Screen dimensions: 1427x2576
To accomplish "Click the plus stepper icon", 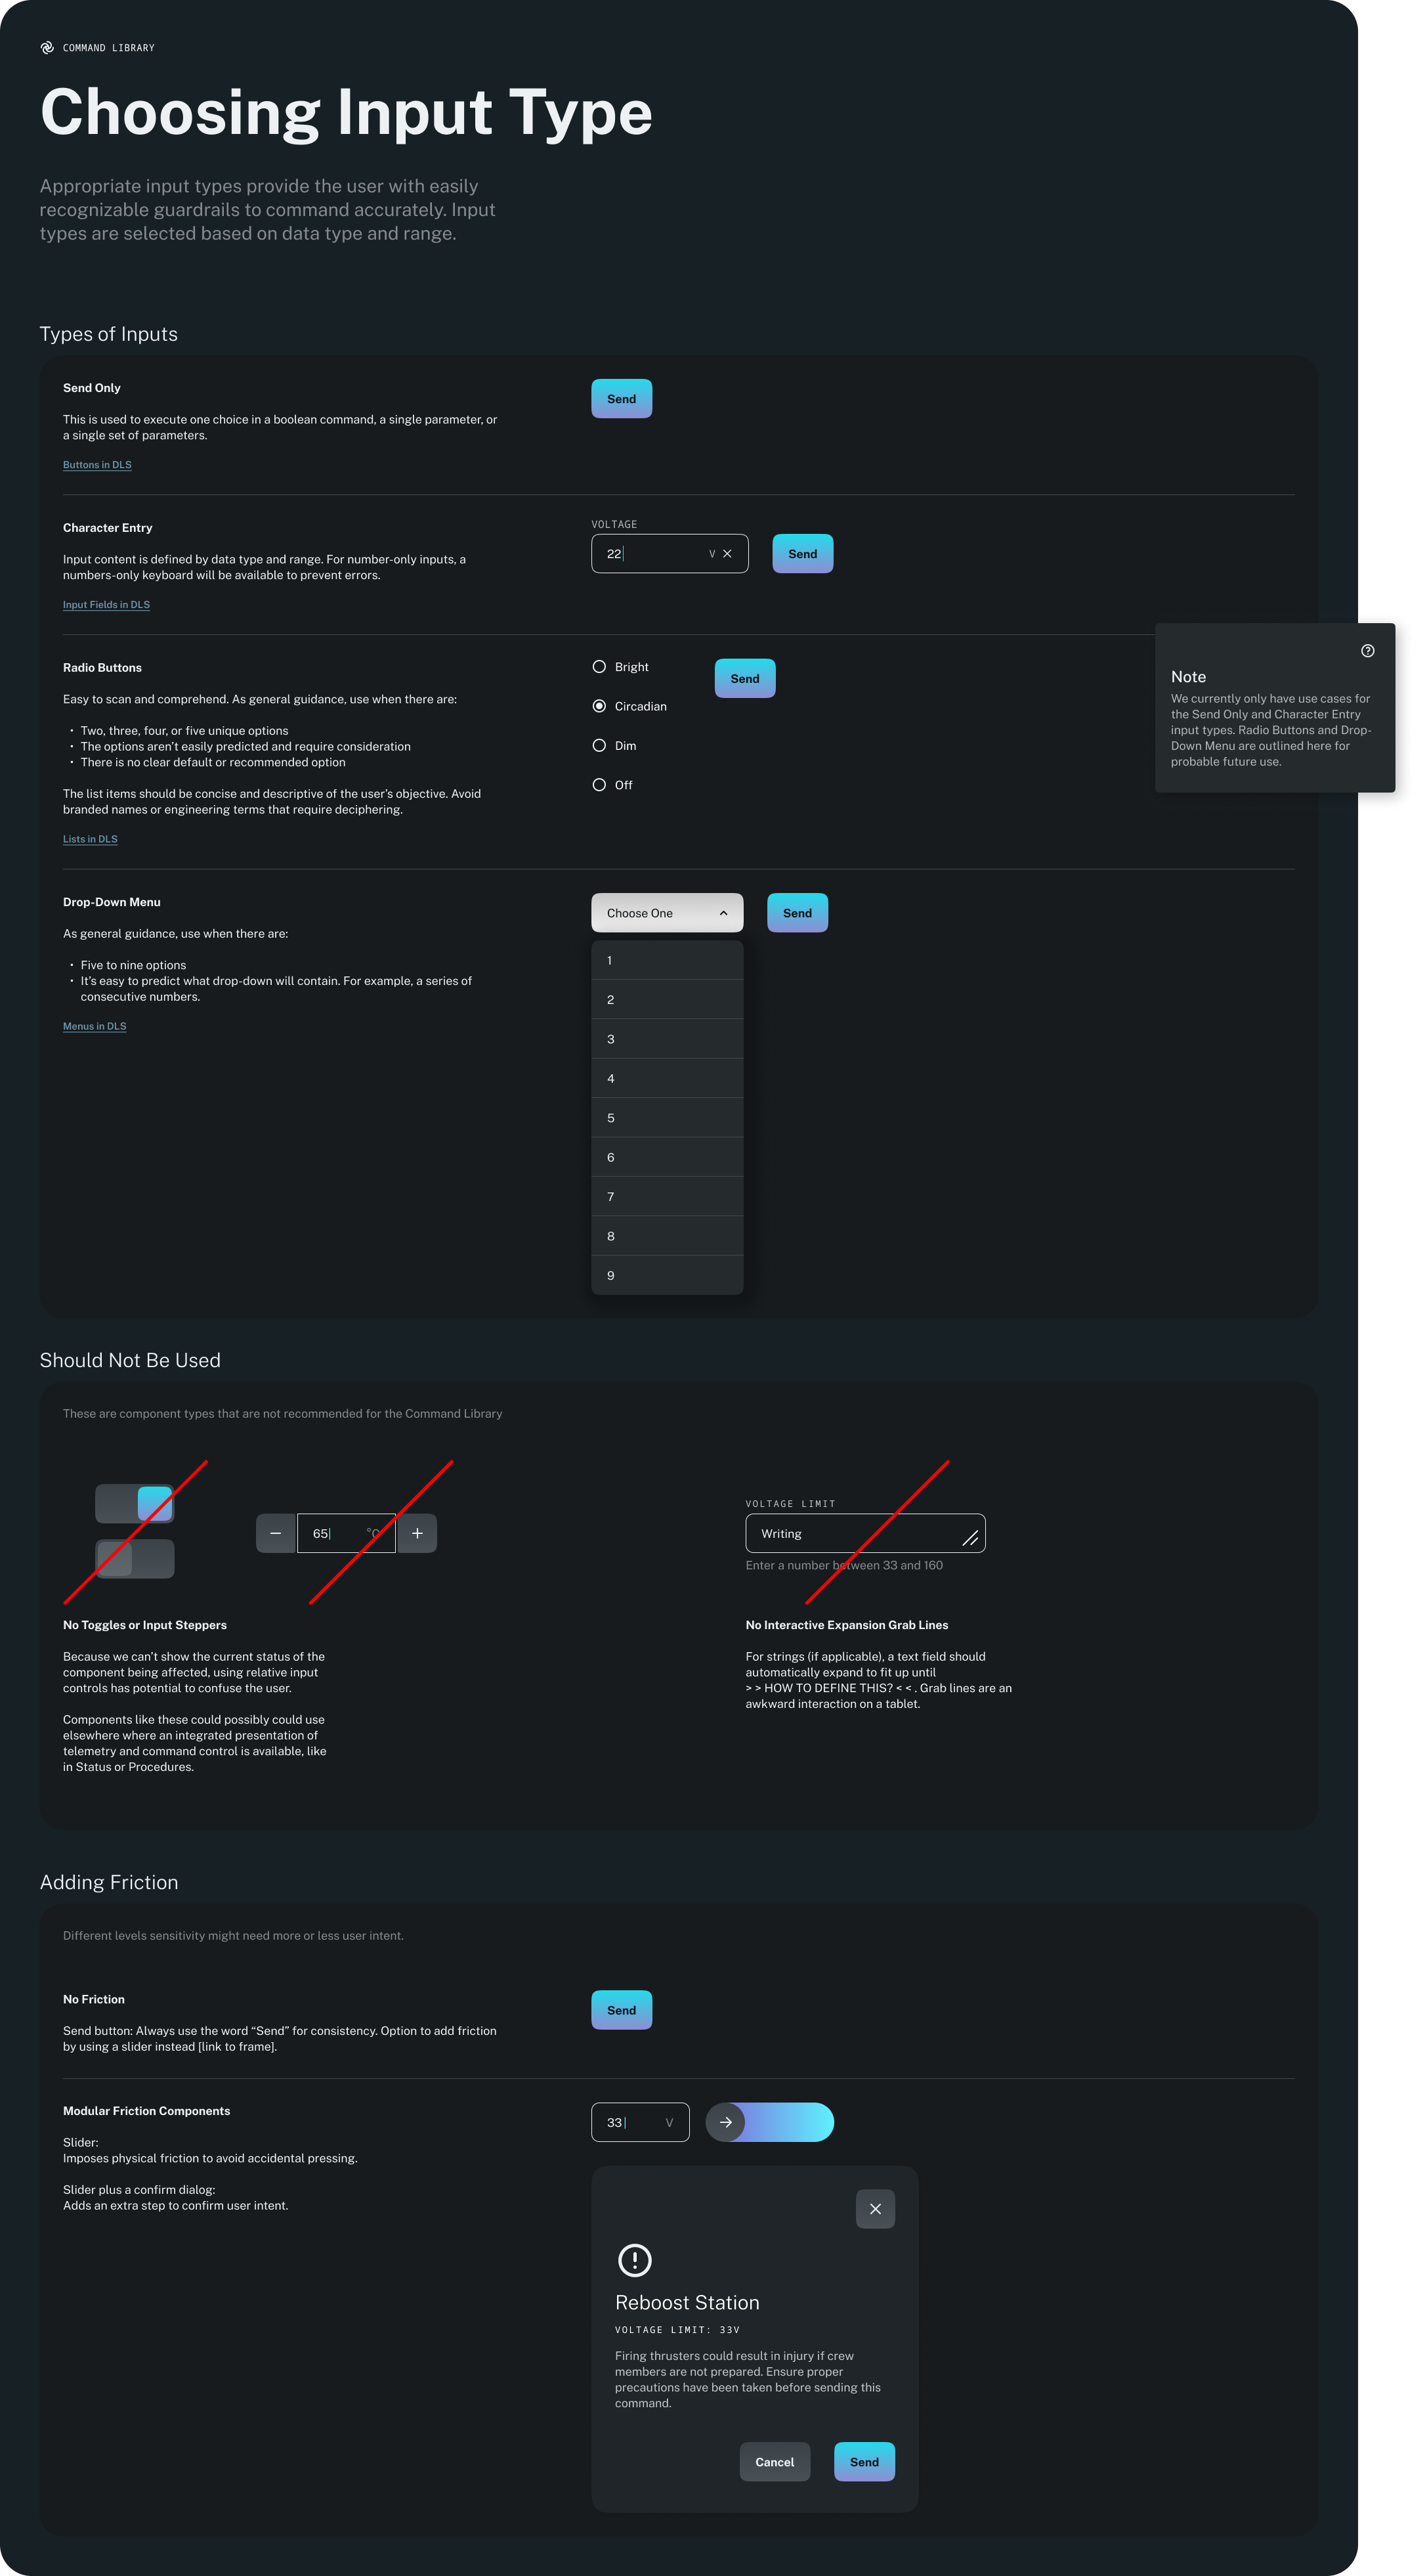I will click(417, 1533).
